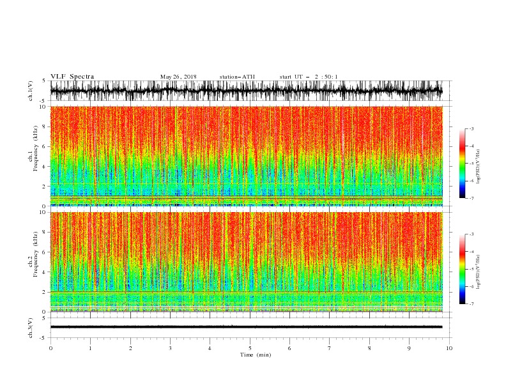Screen dimensions: 506x391
Task: Click the "ch.3(V)" axis label
Action: pyautogui.click(x=31, y=328)
